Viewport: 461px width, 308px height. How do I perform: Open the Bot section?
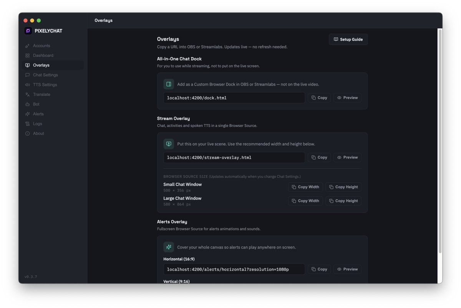click(x=53, y=104)
